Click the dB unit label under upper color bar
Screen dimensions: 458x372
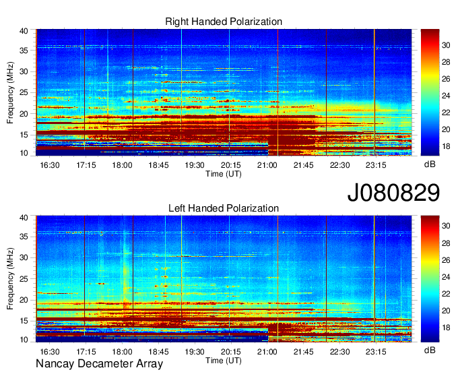coord(430,164)
